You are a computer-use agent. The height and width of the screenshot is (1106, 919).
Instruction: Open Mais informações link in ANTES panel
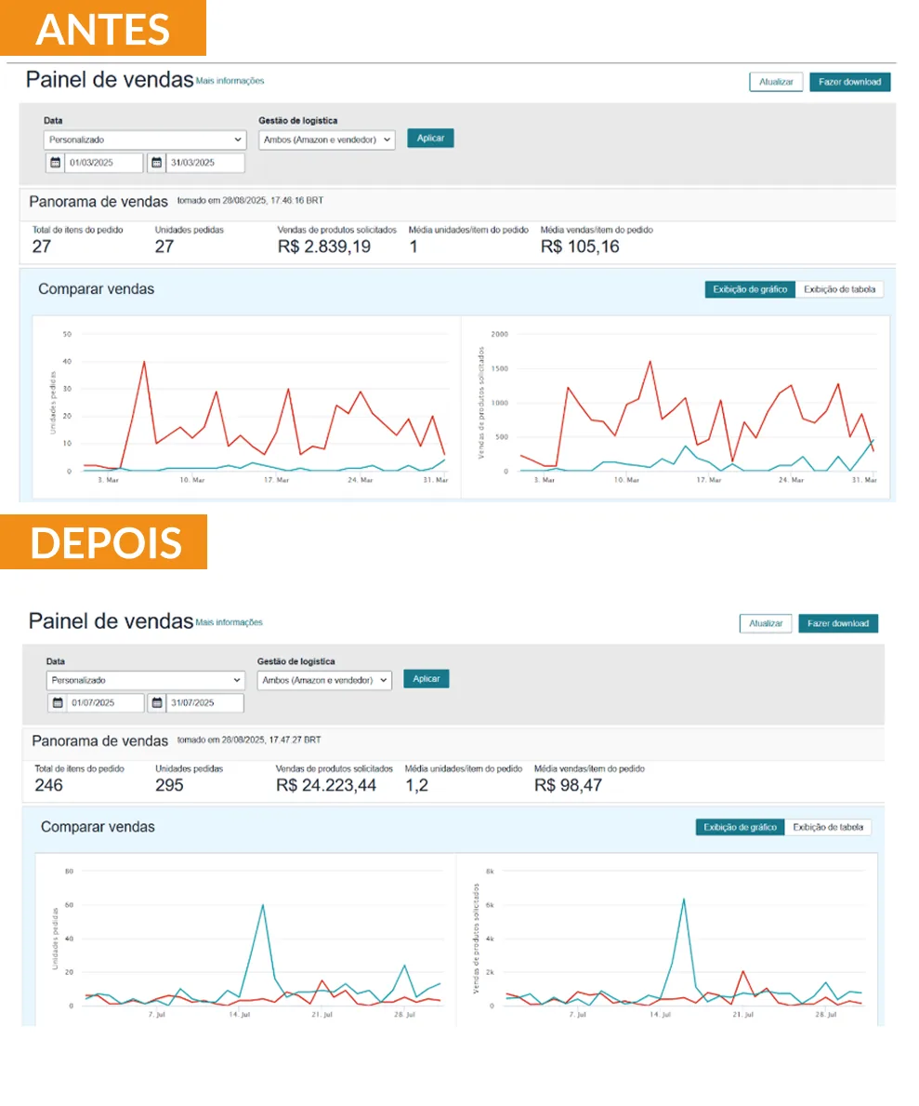pyautogui.click(x=230, y=81)
